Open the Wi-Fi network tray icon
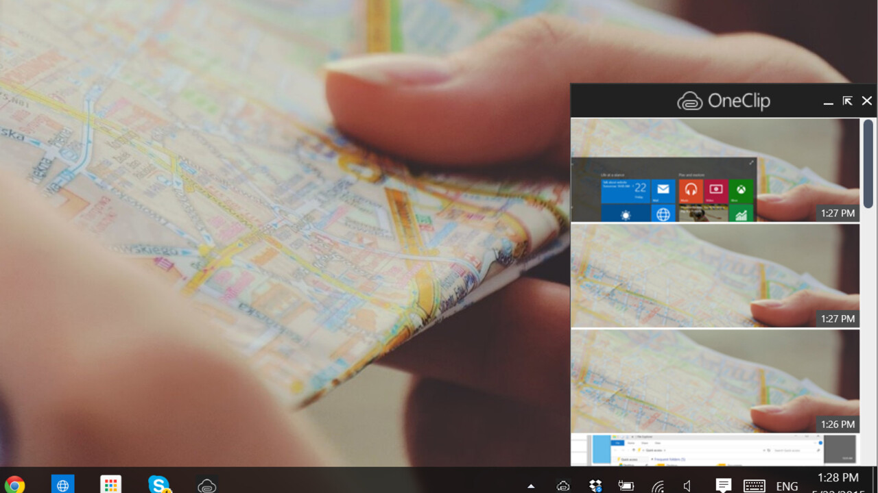The height and width of the screenshot is (493, 878). [x=657, y=486]
